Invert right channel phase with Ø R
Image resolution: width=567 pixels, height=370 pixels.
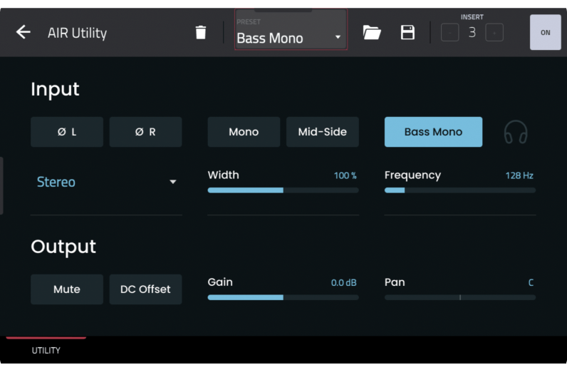[145, 132]
